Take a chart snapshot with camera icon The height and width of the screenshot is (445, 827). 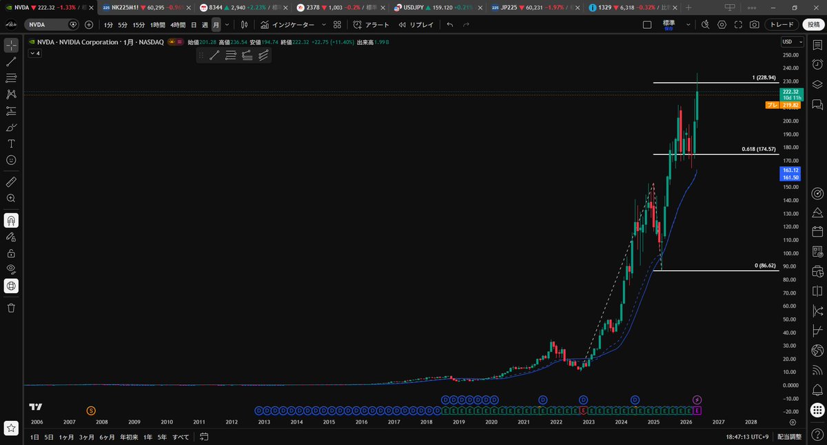(755, 24)
